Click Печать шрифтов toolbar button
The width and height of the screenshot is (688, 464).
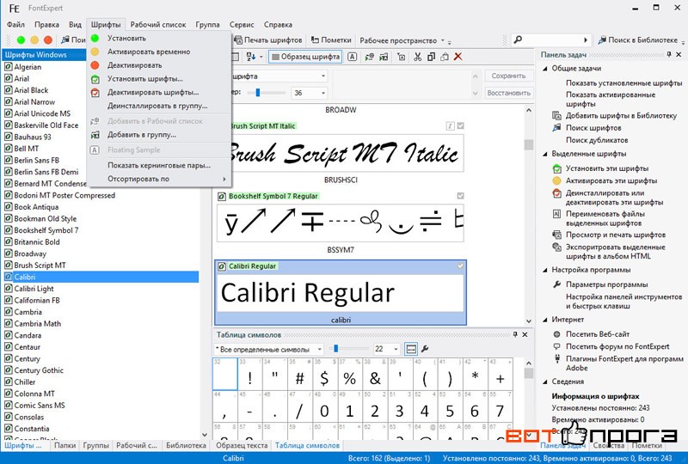click(268, 40)
